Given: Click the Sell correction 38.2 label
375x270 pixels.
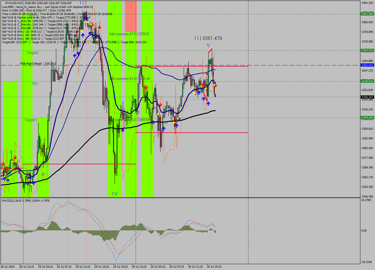Looking at the screenshot, I should [129, 120].
